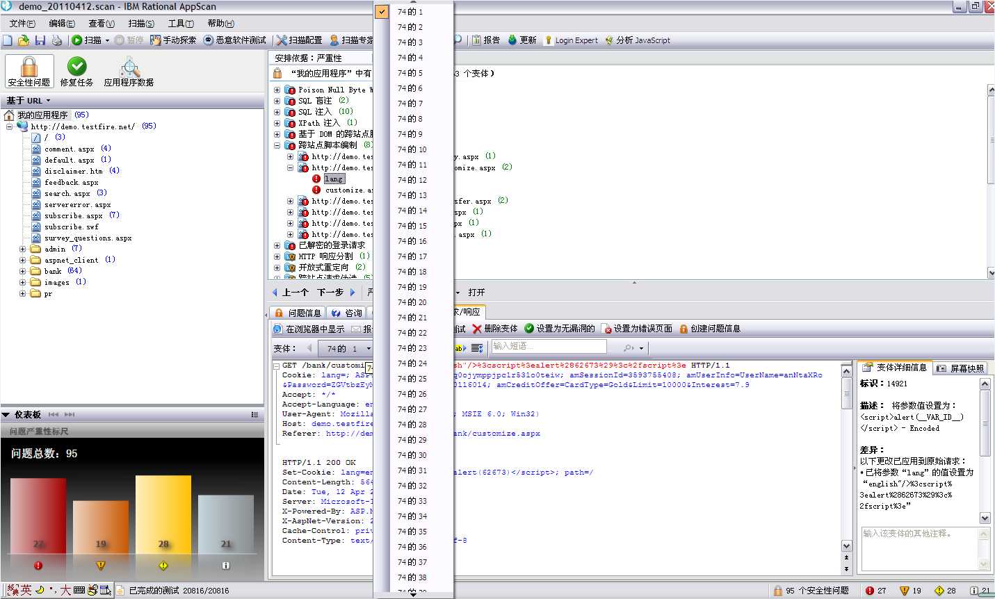Image resolution: width=995 pixels, height=599 pixels.
Task: Switch to the remediation tasks (修复任务) view
Action: point(76,72)
